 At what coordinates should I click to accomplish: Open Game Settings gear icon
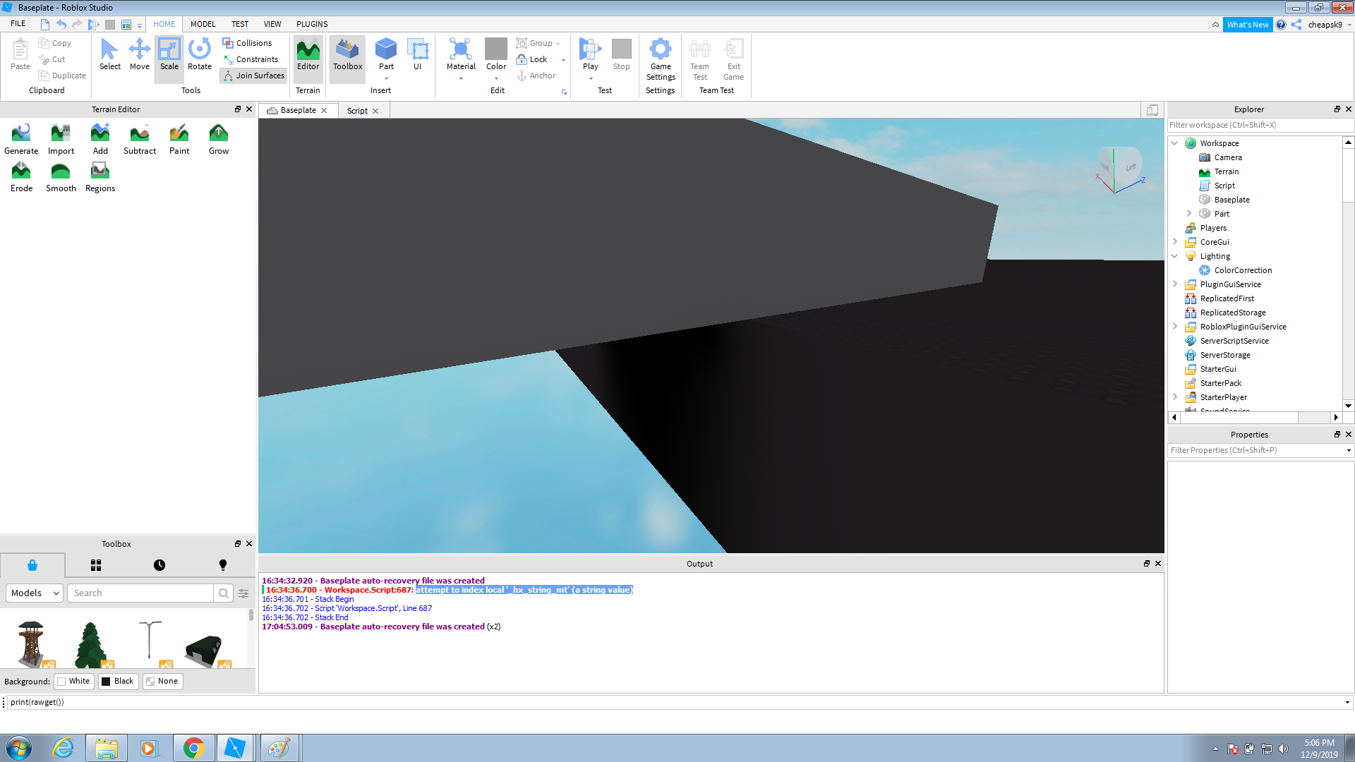pyautogui.click(x=661, y=50)
